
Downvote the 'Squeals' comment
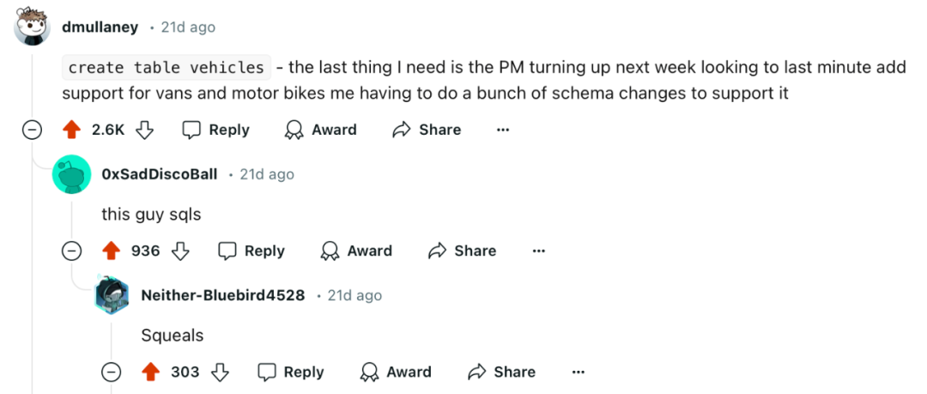pos(220,373)
